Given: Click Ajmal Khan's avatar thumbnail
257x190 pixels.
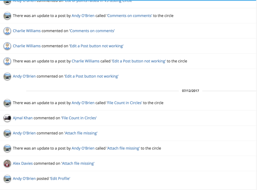Looking at the screenshot, I should 7,118.
